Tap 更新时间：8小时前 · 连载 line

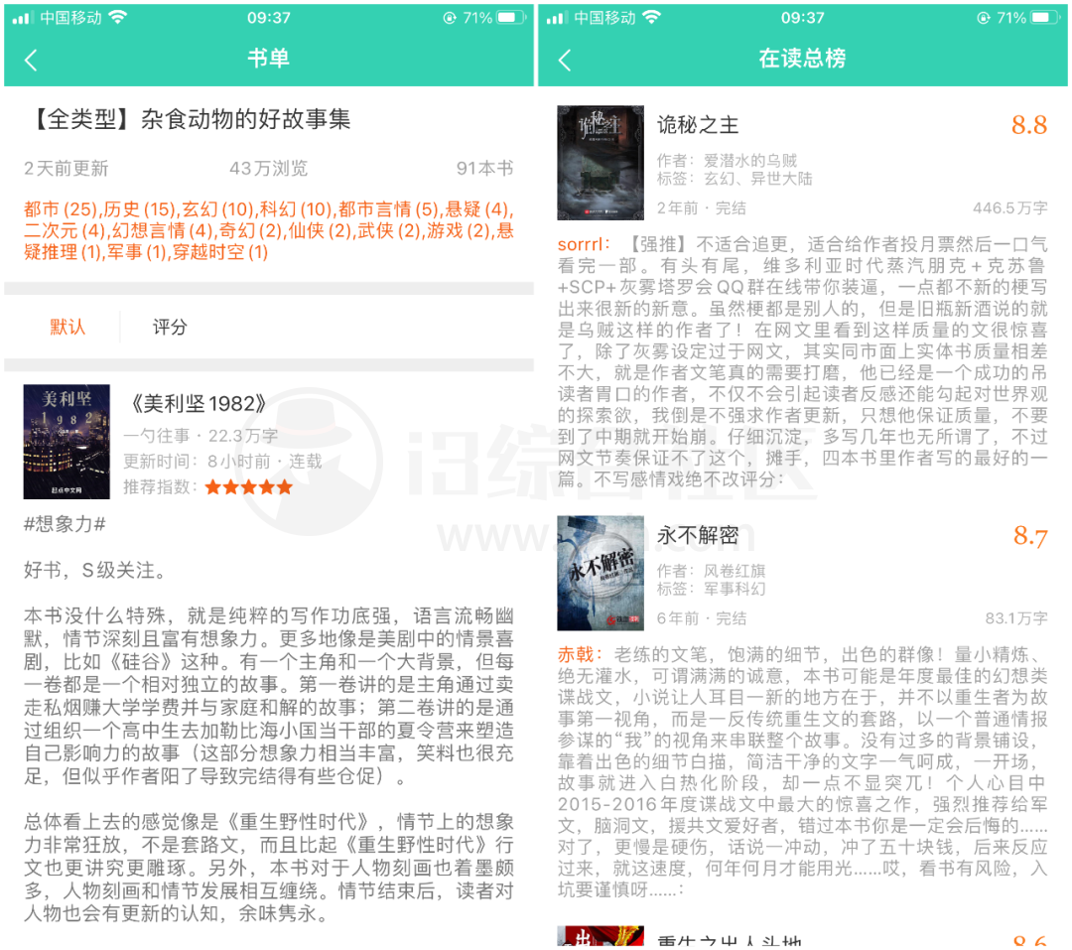[x=223, y=461]
